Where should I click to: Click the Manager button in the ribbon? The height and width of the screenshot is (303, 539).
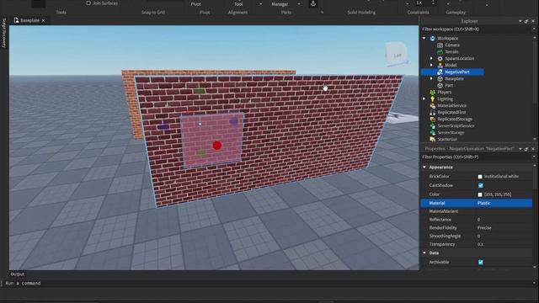click(x=280, y=3)
